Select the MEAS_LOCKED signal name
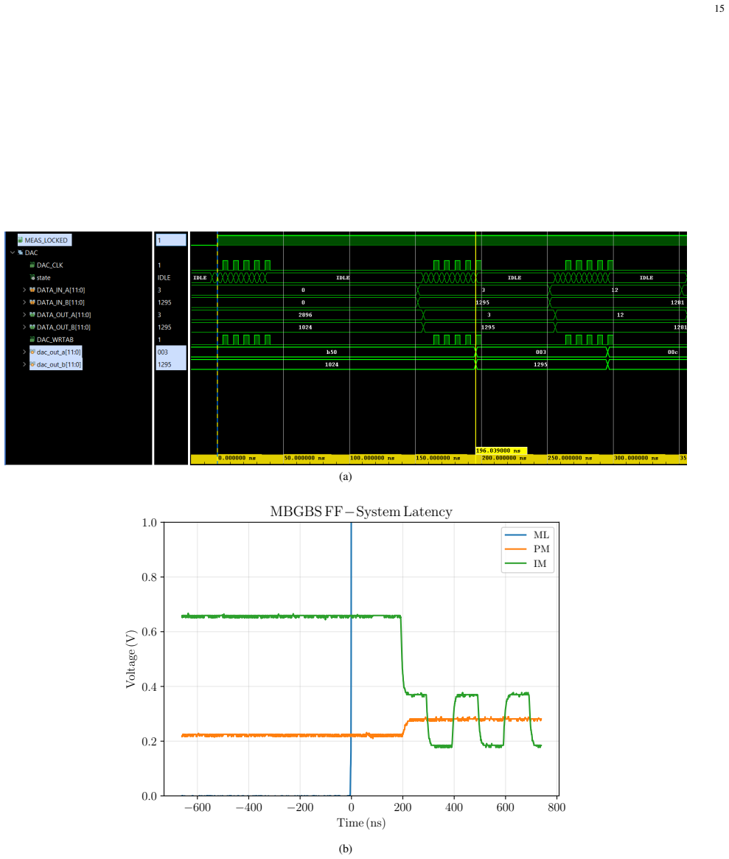The width and height of the screenshot is (729, 859). coord(46,240)
